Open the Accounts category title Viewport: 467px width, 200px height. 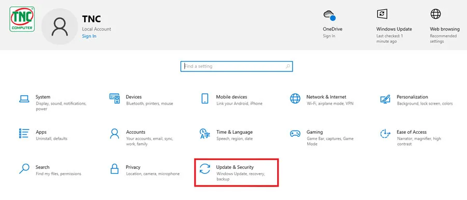pyautogui.click(x=135, y=132)
